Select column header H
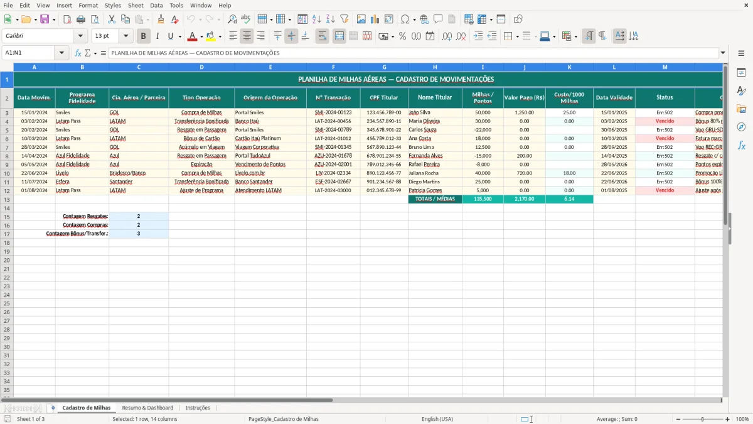The image size is (753, 424). point(435,67)
